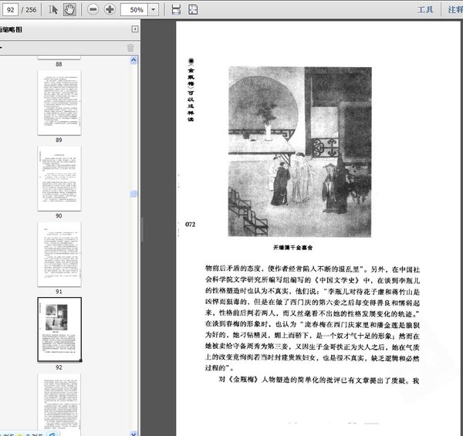
Task: Zoom out with the minus button
Action: pos(93,10)
